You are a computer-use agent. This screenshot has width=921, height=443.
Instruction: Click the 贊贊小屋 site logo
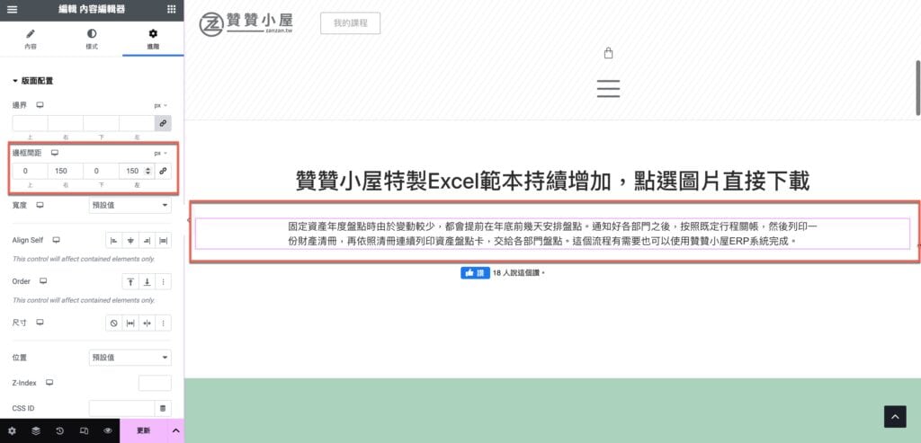point(246,23)
